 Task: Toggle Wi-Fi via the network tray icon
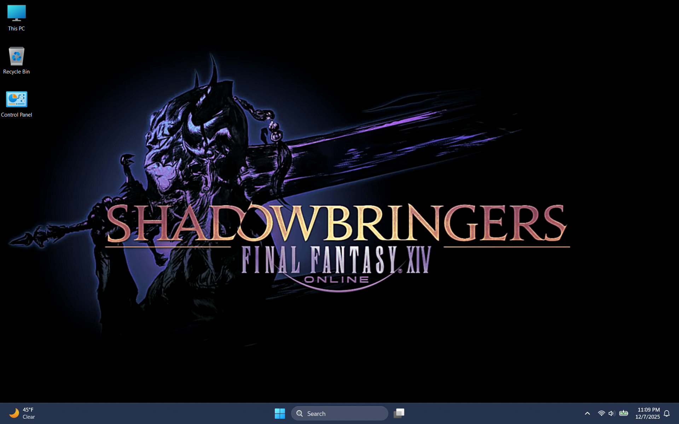601,413
